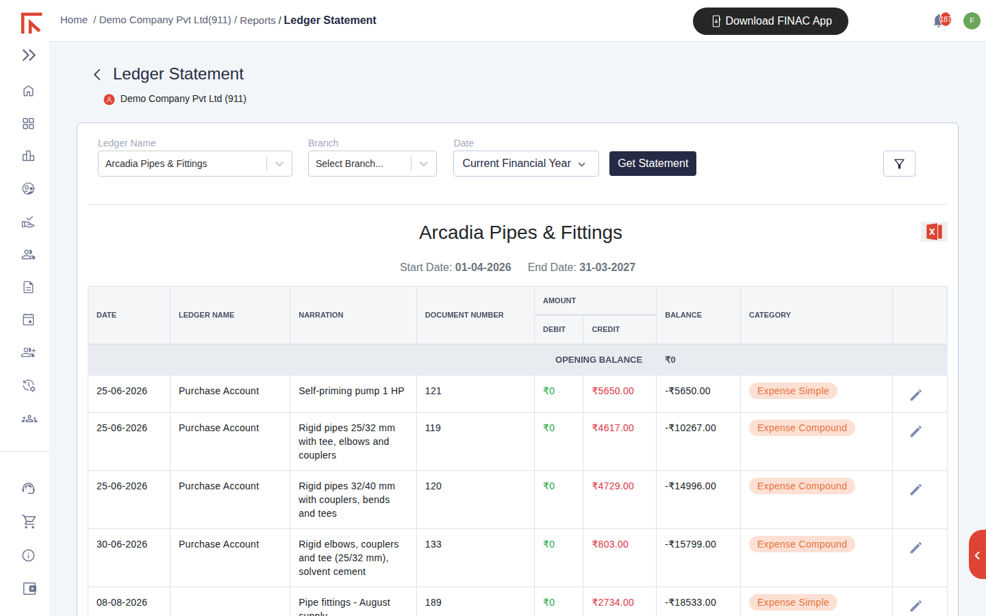986x616 pixels.
Task: Open the document icon in sidebar
Action: point(28,287)
